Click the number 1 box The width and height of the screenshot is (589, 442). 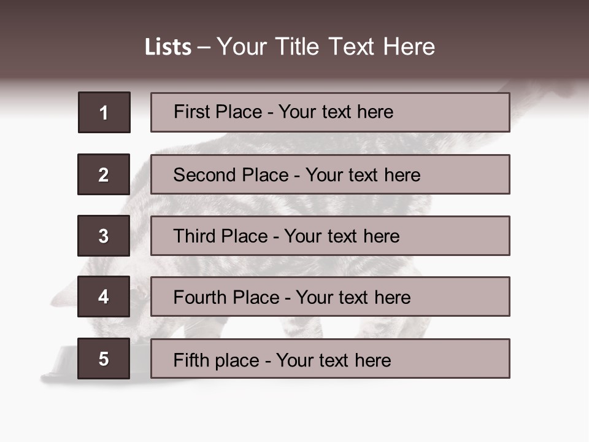tap(104, 112)
